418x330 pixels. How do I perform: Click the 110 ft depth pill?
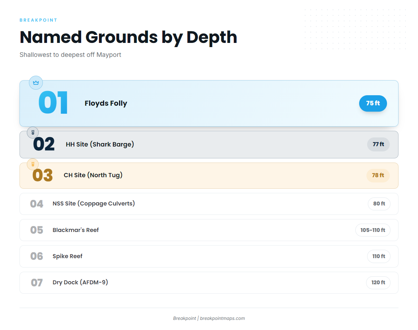coord(379,256)
